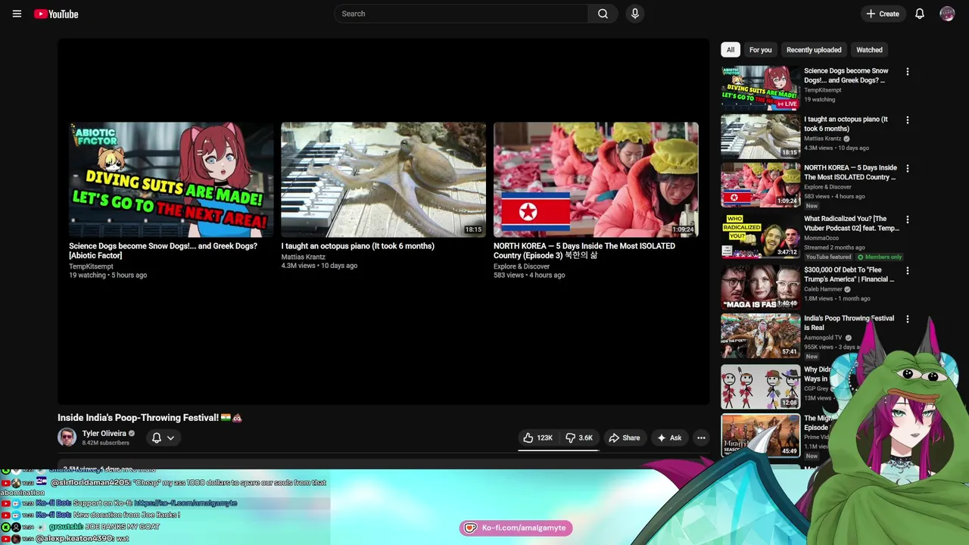
Task: Select the All filter chip
Action: 731,50
